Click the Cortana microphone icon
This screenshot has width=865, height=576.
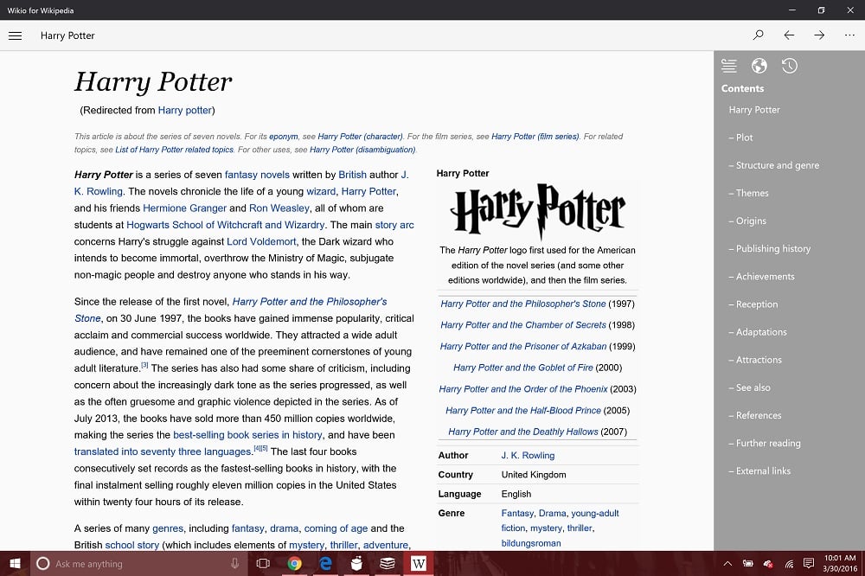(235, 563)
